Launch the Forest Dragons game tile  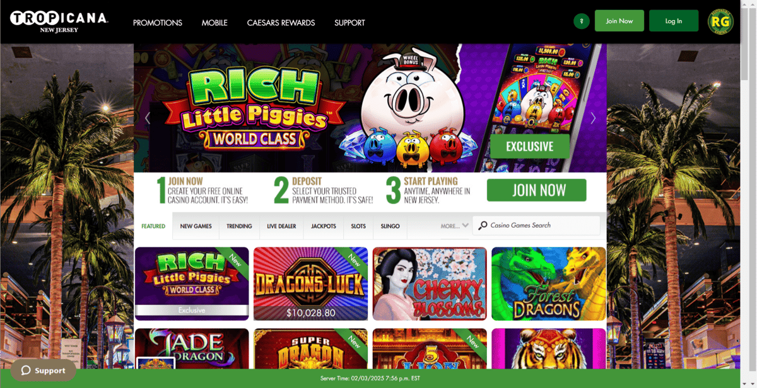point(548,283)
